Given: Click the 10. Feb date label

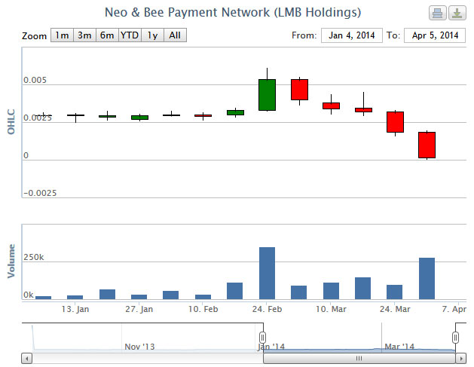Looking at the screenshot, I should click(203, 309).
